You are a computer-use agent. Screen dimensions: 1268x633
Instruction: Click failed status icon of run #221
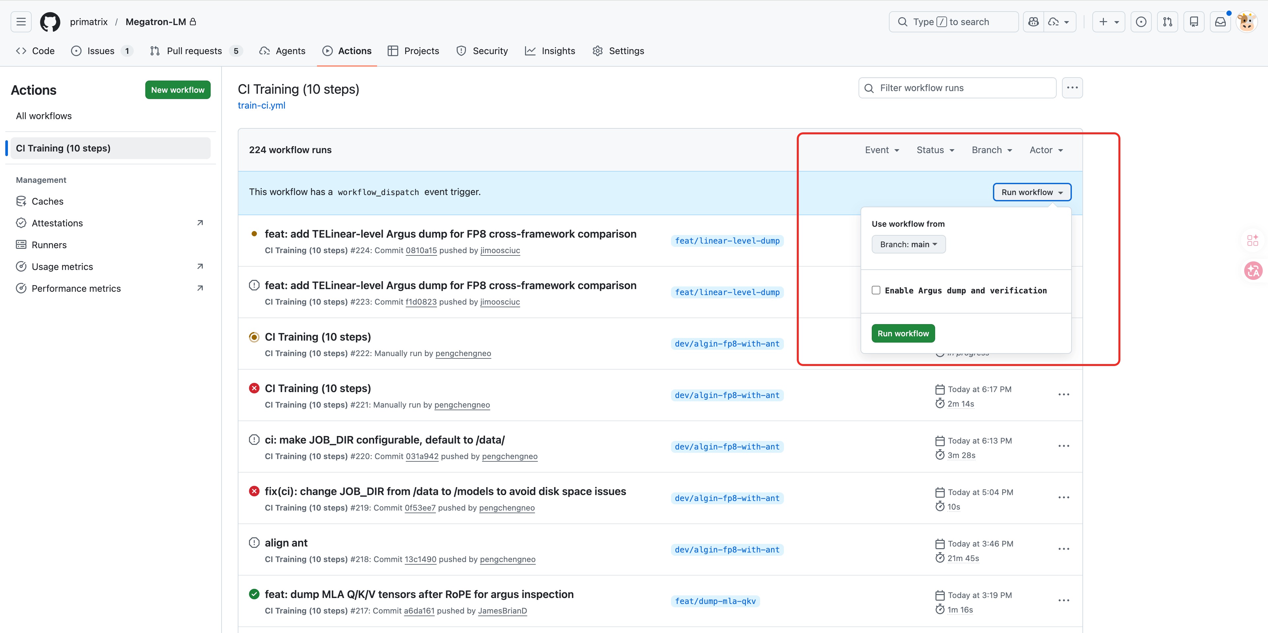[x=254, y=388]
